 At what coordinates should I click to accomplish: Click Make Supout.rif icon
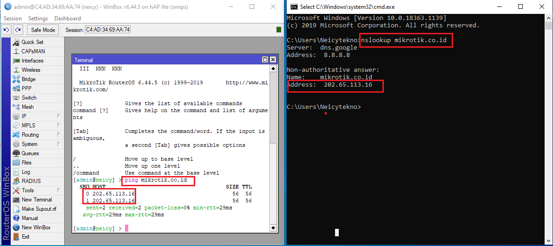16,209
